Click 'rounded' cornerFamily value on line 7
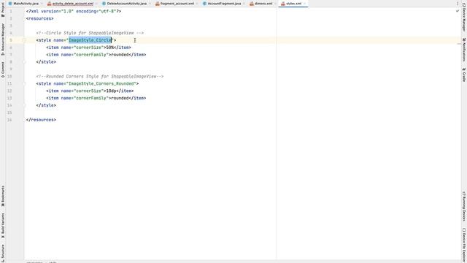 pyautogui.click(x=120, y=55)
